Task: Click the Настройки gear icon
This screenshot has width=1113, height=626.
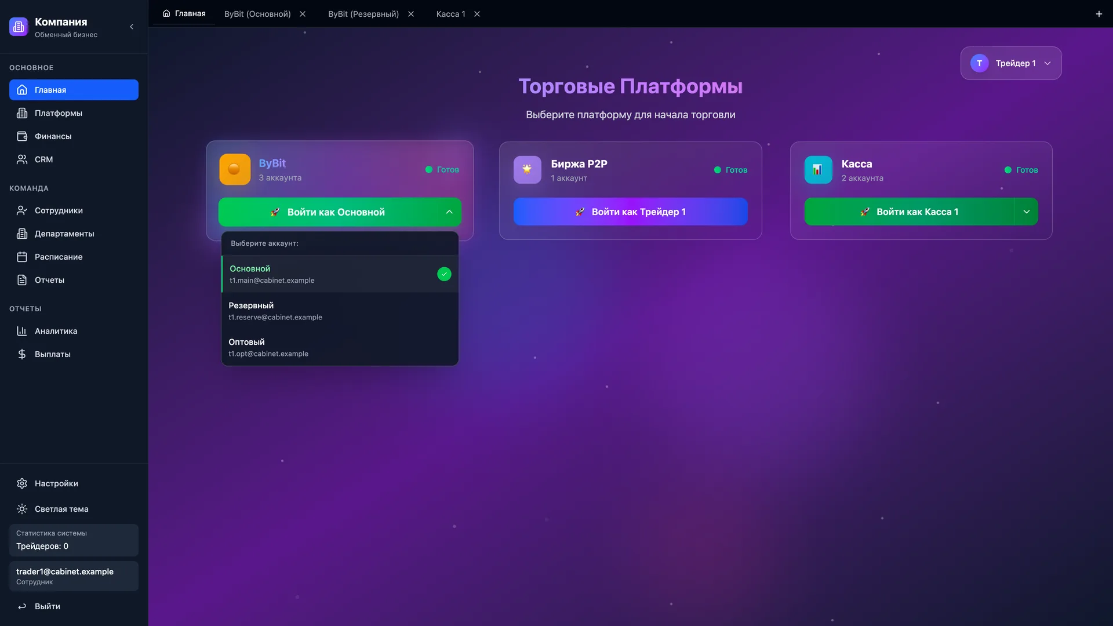Action: pyautogui.click(x=22, y=483)
